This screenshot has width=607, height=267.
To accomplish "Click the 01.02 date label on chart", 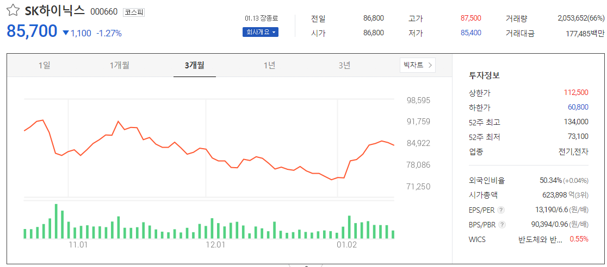I will (x=347, y=245).
